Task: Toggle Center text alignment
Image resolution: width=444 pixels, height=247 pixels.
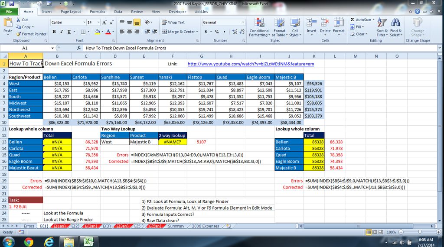Action: (x=129, y=32)
